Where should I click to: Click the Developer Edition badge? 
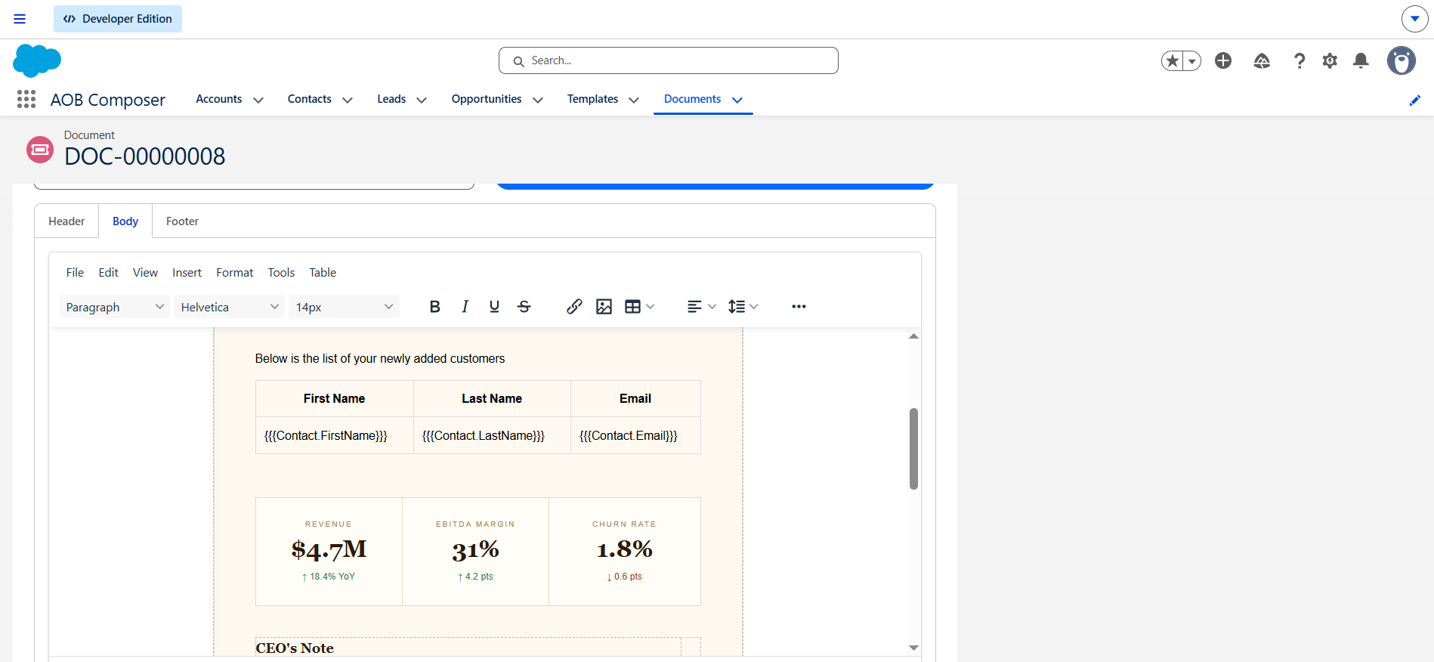(118, 19)
